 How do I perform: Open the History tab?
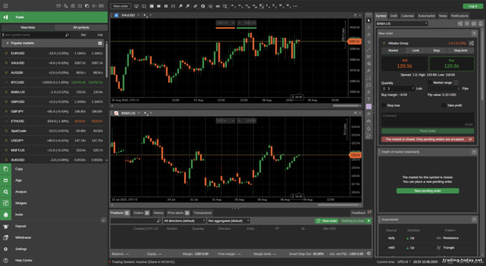(x=158, y=213)
